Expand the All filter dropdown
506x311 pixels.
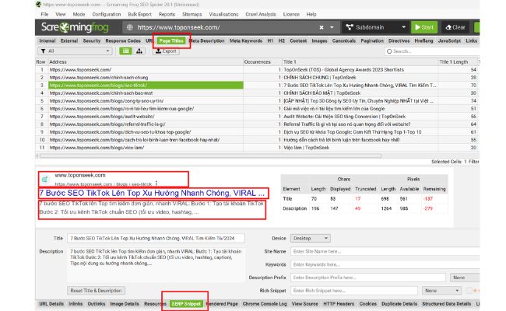click(x=78, y=51)
